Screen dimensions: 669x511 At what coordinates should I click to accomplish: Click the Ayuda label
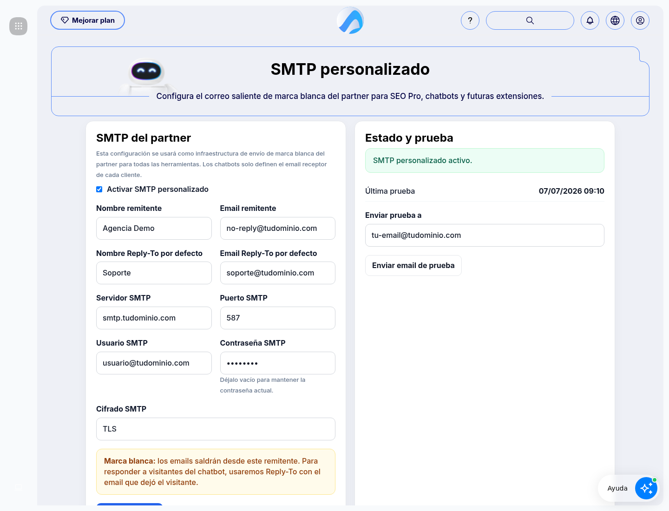617,488
